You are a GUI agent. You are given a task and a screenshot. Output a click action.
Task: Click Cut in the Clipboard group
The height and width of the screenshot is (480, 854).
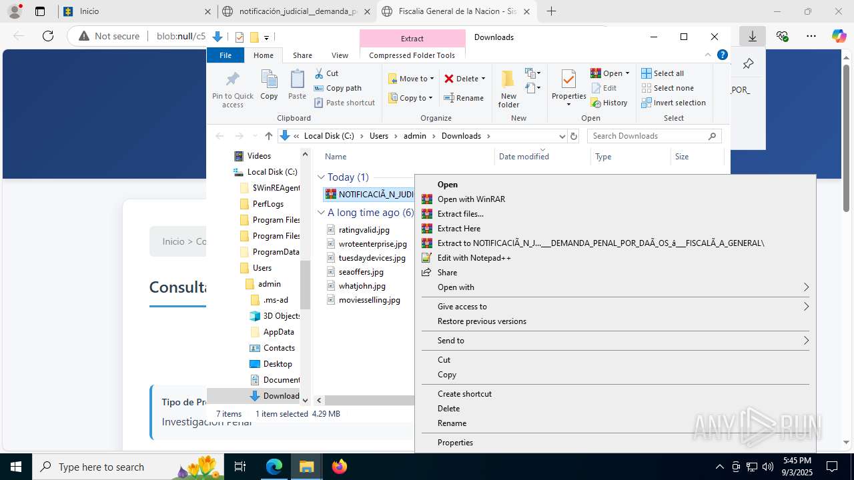click(x=326, y=73)
